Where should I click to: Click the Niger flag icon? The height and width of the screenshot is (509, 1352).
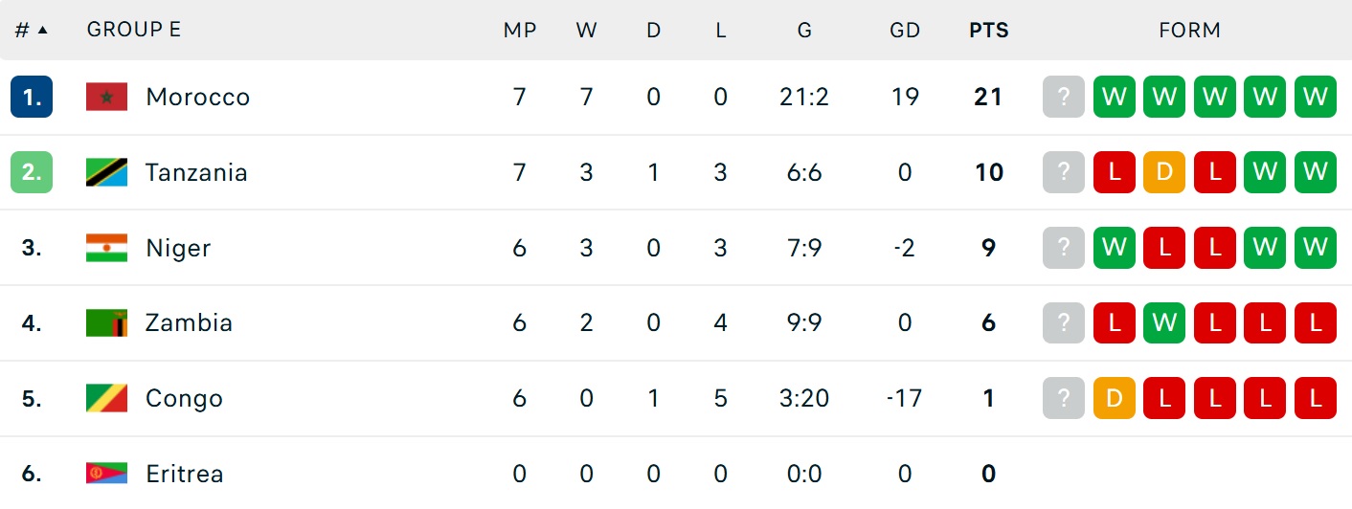tap(106, 248)
